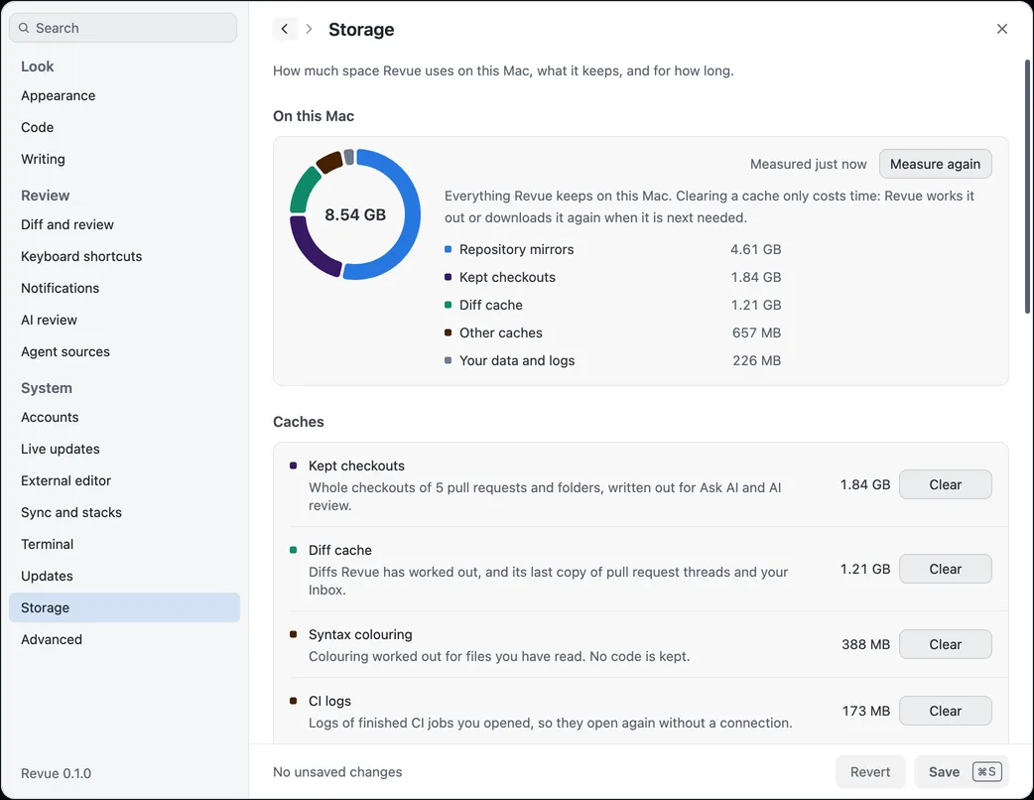Click the purple Kept checkouts legend swatch
Image resolution: width=1034 pixels, height=800 pixels.
448,277
